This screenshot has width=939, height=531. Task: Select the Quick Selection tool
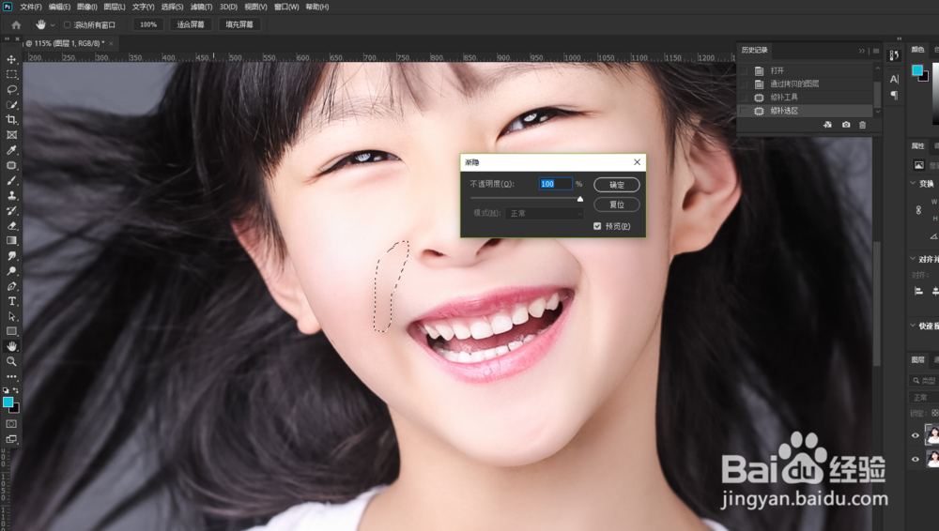point(11,105)
